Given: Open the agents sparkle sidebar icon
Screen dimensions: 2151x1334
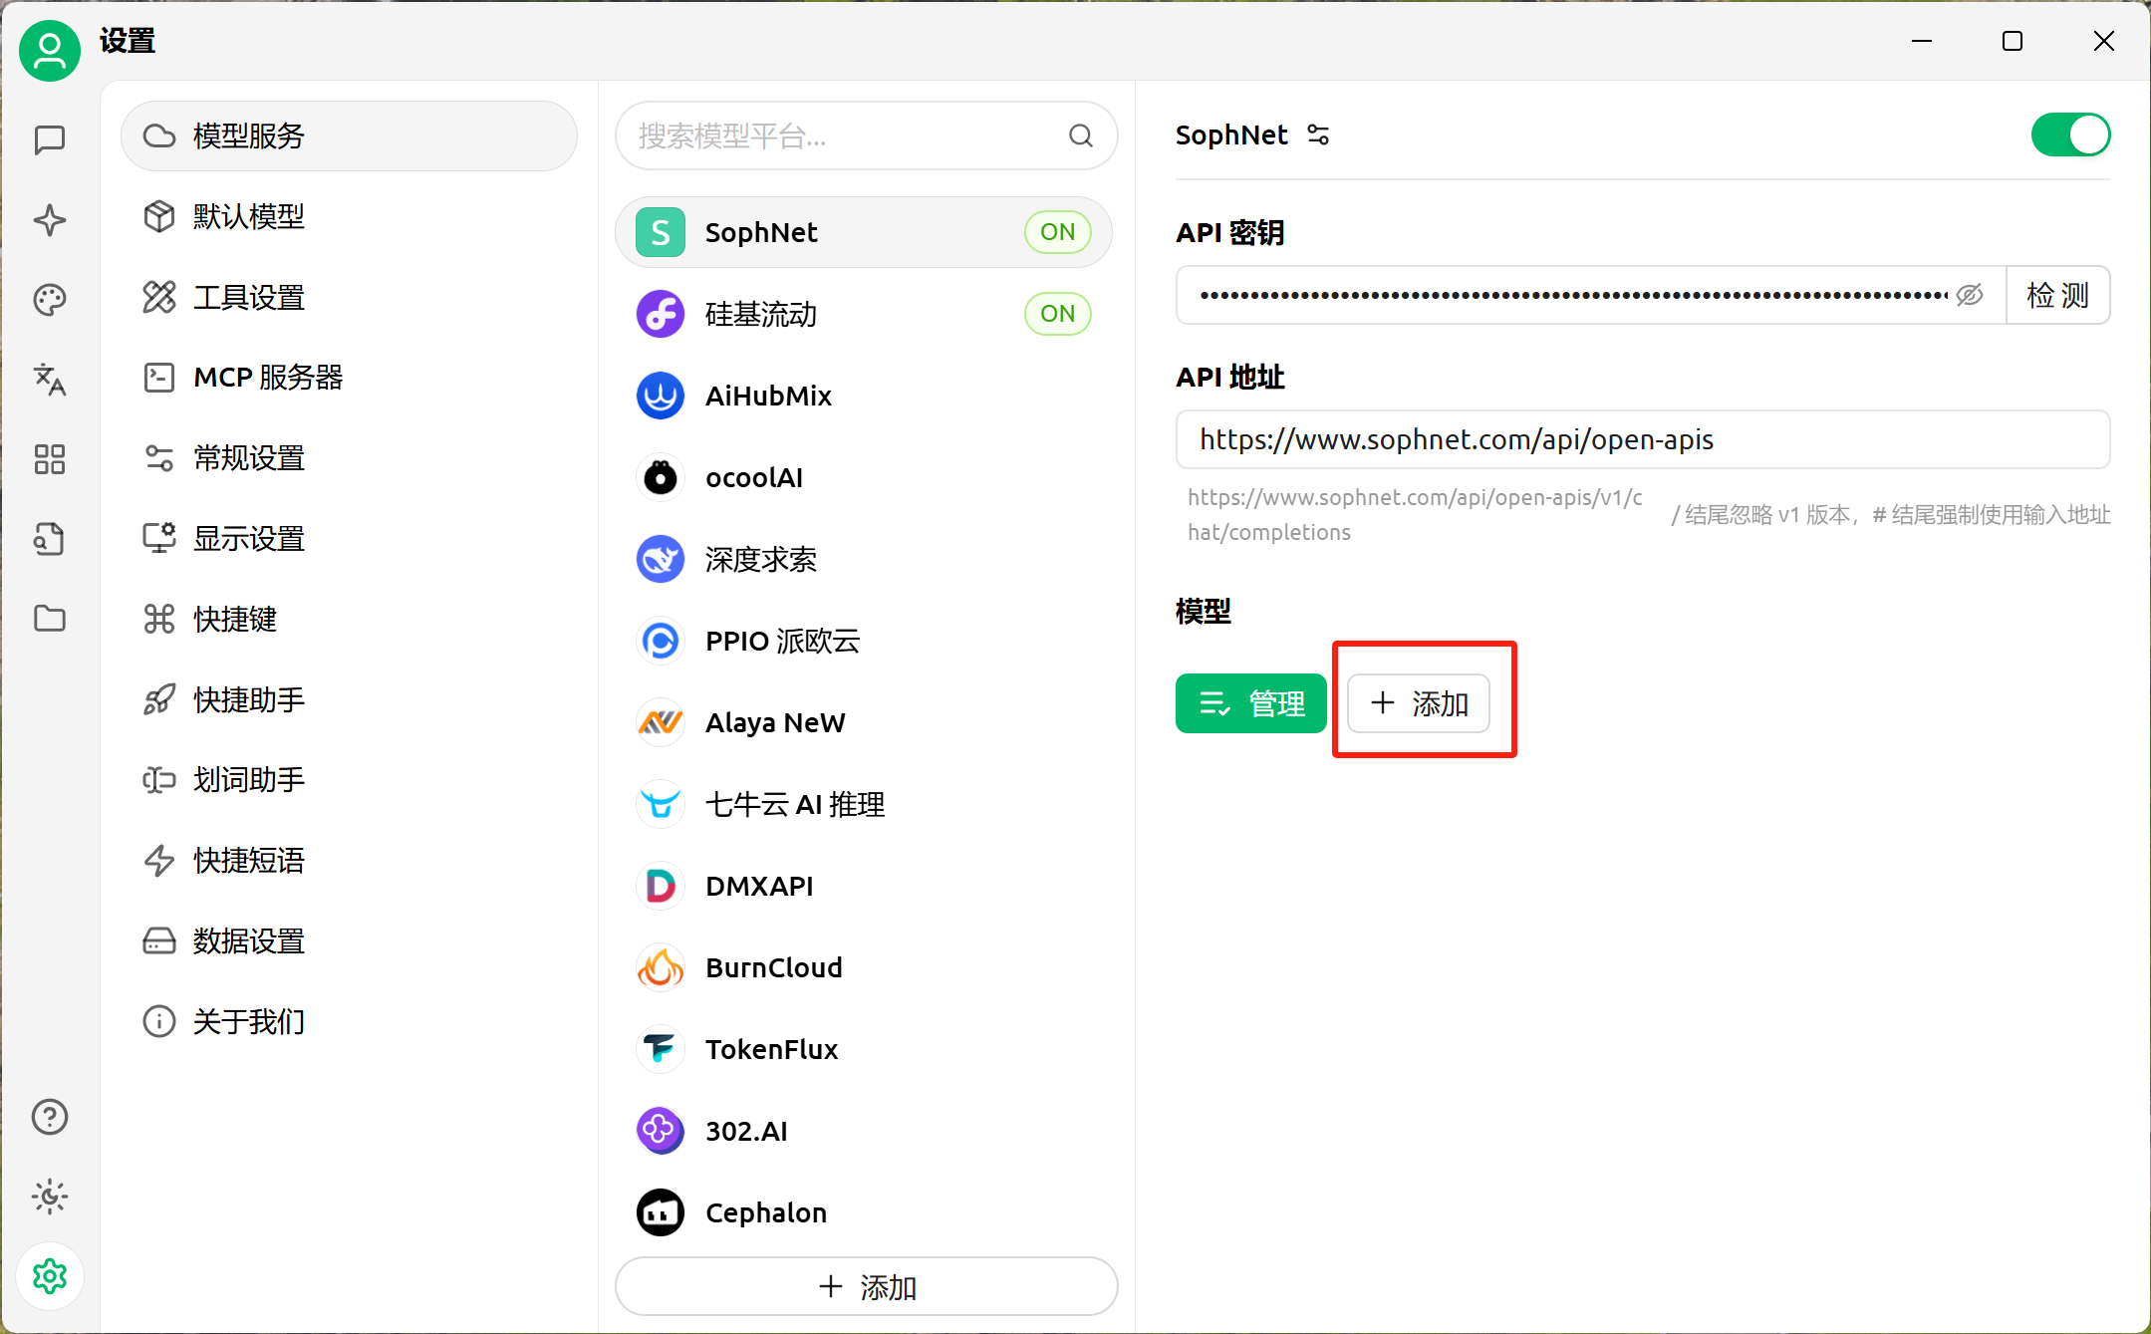Looking at the screenshot, I should [x=49, y=219].
